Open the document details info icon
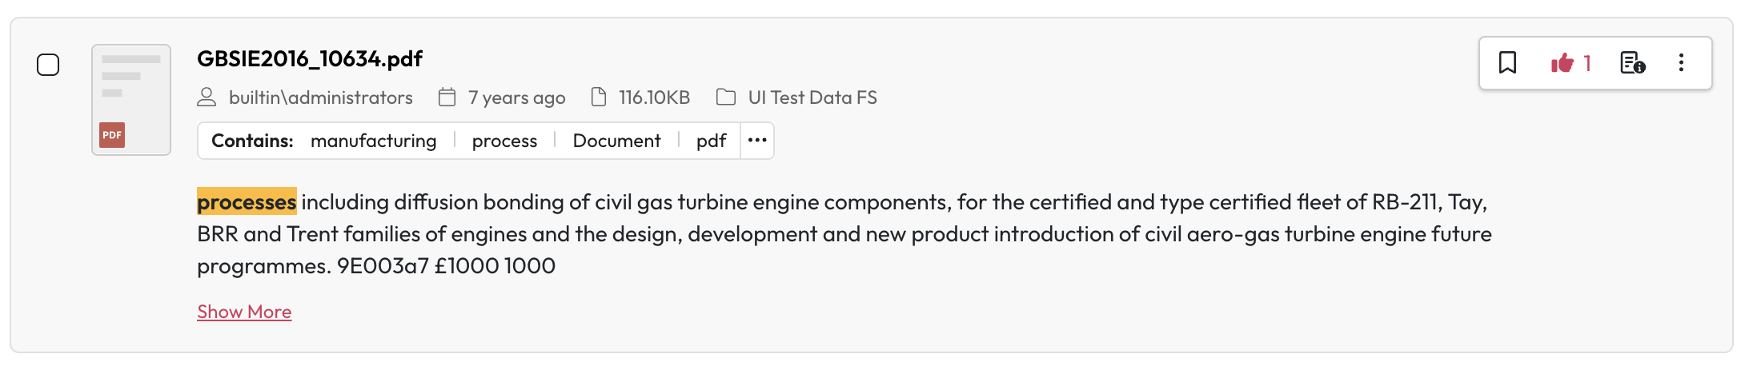This screenshot has height=366, width=1745. (x=1632, y=62)
